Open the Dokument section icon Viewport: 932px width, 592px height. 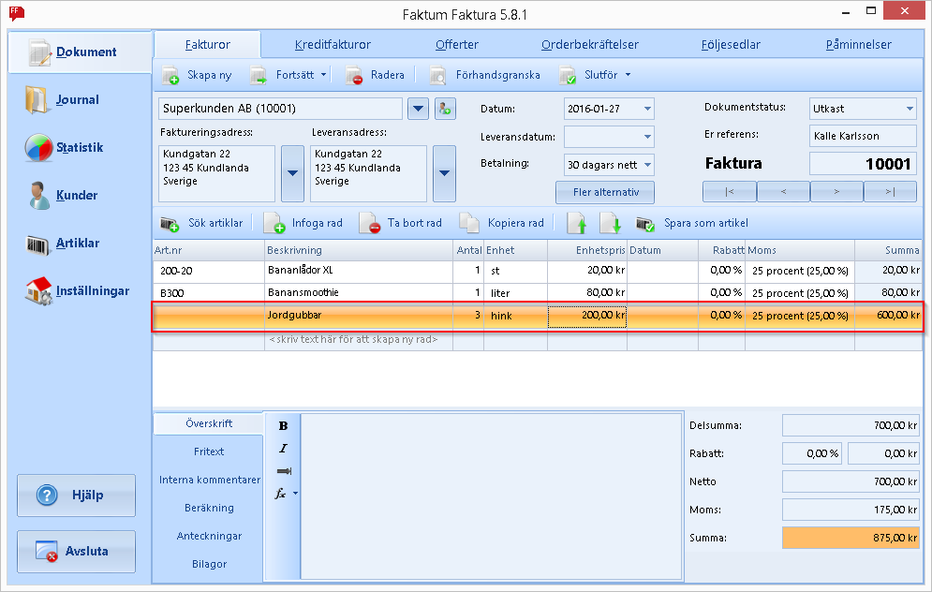[40, 52]
